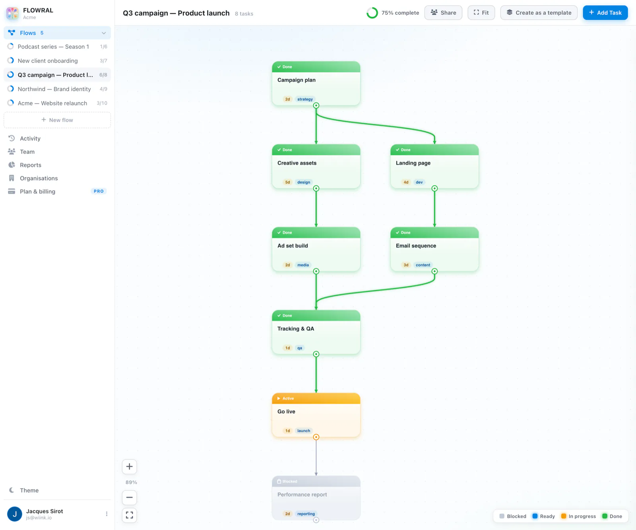Image resolution: width=636 pixels, height=530 pixels.
Task: Click Performance report output connector port
Action: coord(316,520)
